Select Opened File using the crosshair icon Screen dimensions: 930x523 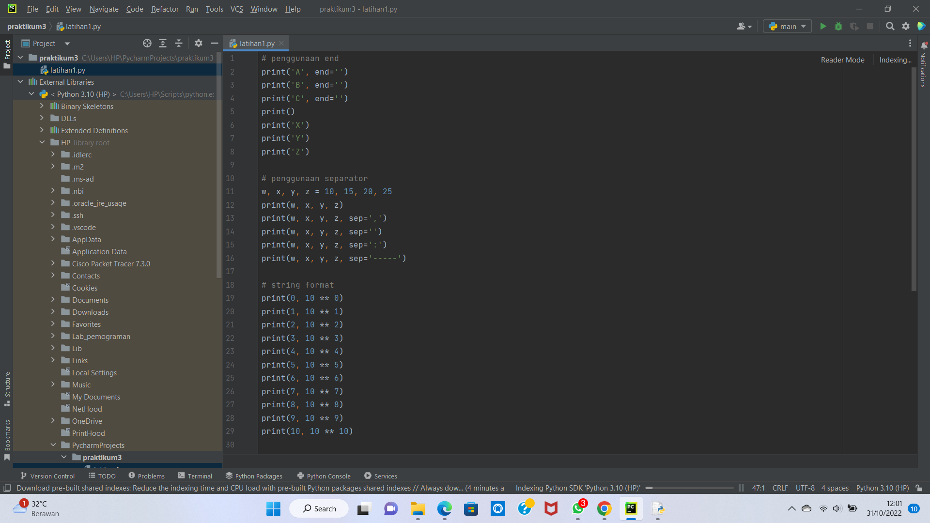coord(147,43)
